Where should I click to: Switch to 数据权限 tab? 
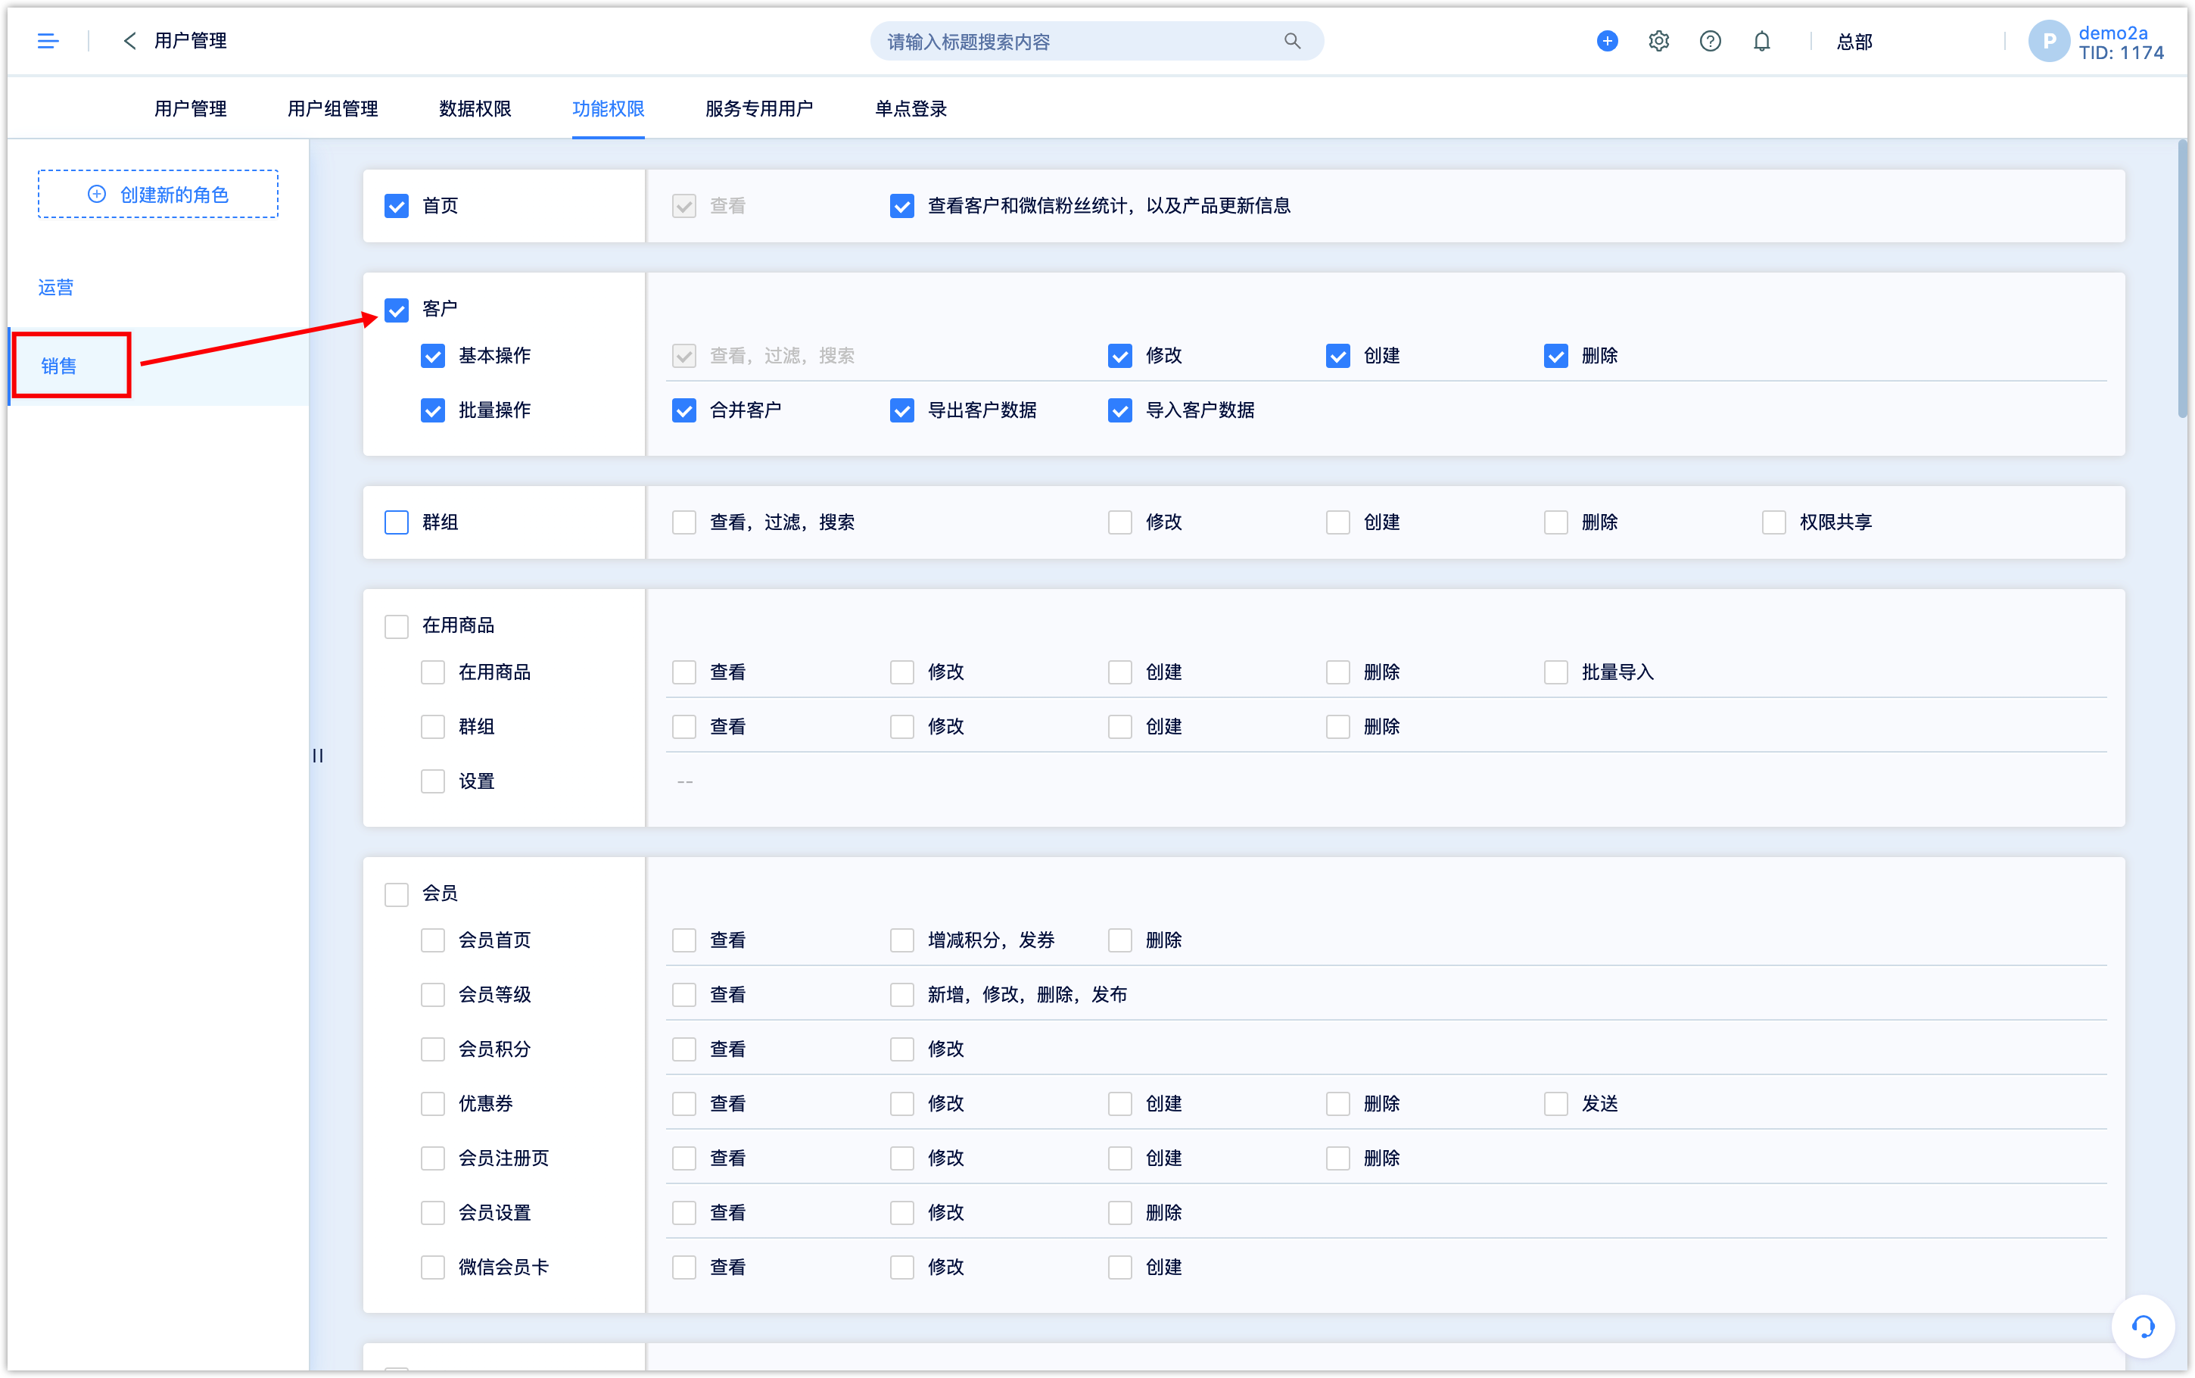475,108
